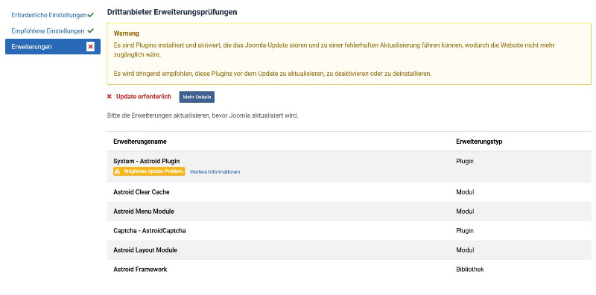The height and width of the screenshot is (295, 596).
Task: Click the Mögliches Update-Problem badge
Action: [149, 171]
